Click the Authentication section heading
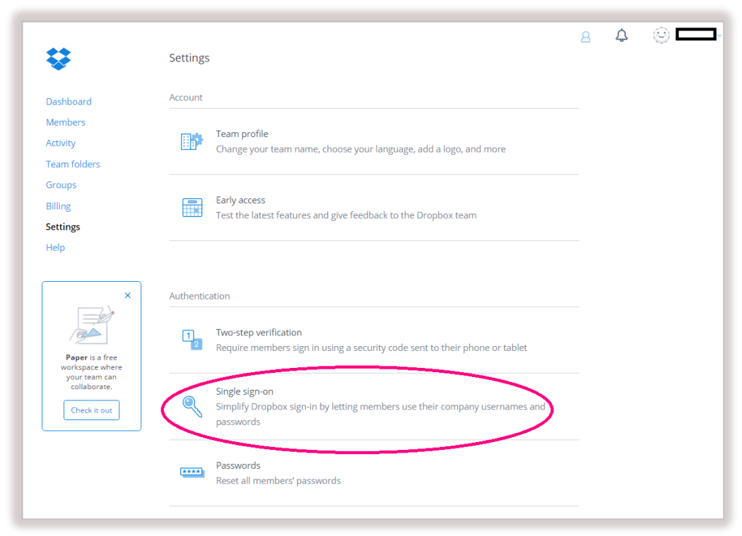Image resolution: width=742 pixels, height=536 pixels. coord(199,296)
